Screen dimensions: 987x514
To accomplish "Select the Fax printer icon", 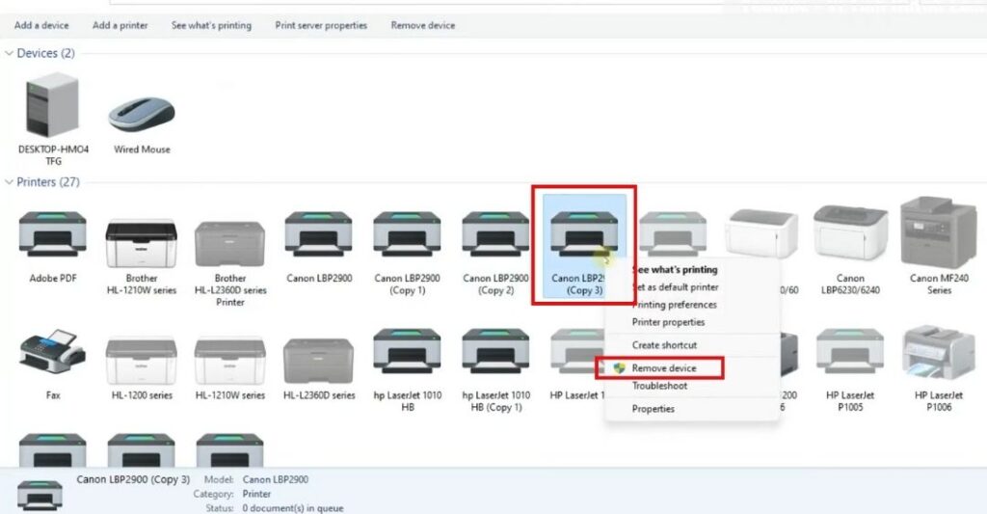I will click(52, 357).
